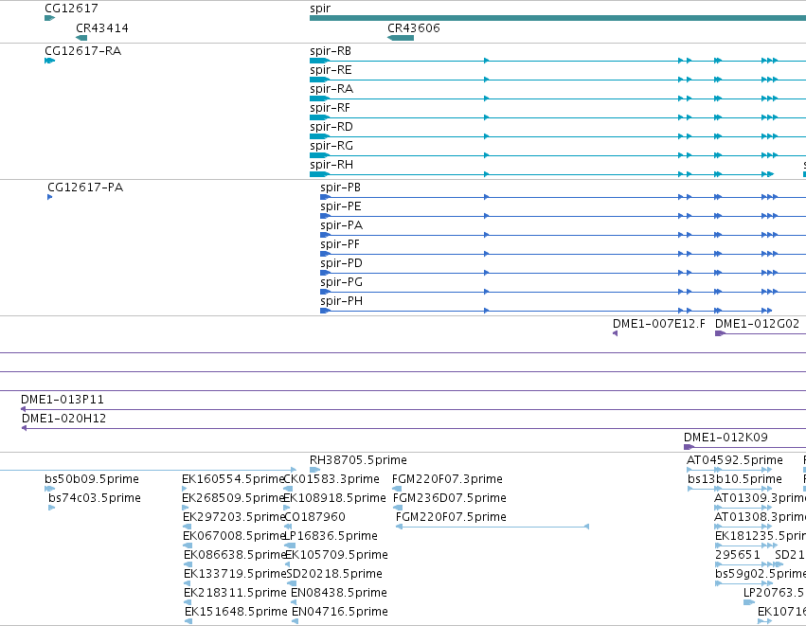Select the spir-RD transcript
This screenshot has height=626, width=806.
[331, 127]
